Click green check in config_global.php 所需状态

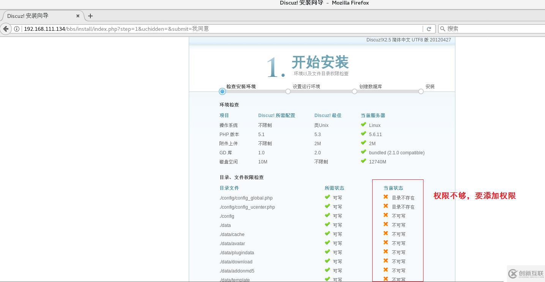tap(327, 197)
